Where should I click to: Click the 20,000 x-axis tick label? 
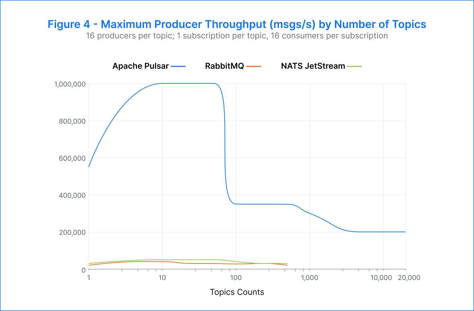[x=409, y=278]
